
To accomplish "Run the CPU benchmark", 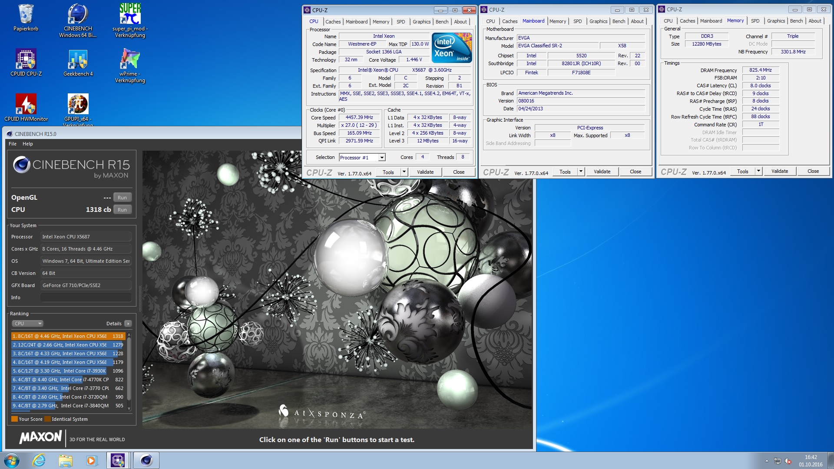I will point(122,210).
